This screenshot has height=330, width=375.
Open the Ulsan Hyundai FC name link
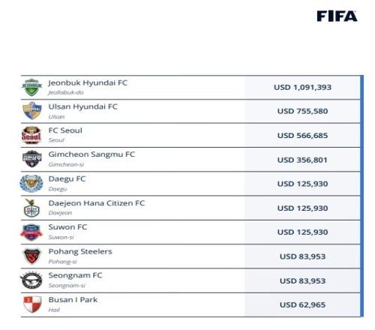pyautogui.click(x=83, y=106)
